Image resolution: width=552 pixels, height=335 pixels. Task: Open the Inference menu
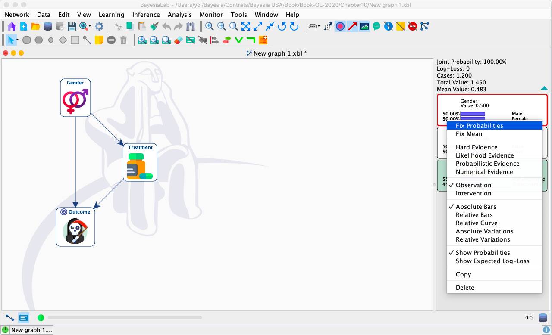tap(146, 15)
